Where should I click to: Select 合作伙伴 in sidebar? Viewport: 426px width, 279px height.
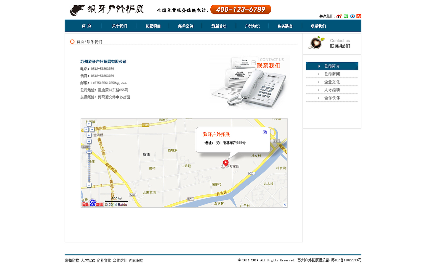pos(332,98)
